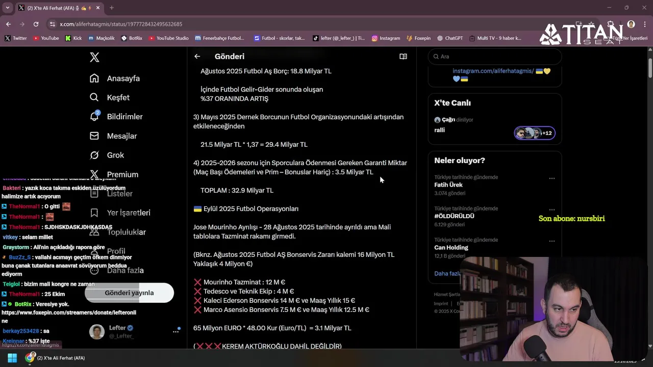The height and width of the screenshot is (367, 653).
Task: Open ChatGPT bookmark
Action: [x=450, y=38]
